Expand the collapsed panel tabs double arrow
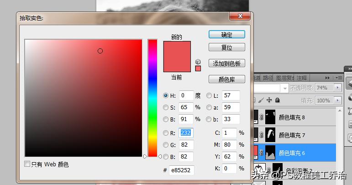Viewport: 352px width, 185px height. click(327, 78)
